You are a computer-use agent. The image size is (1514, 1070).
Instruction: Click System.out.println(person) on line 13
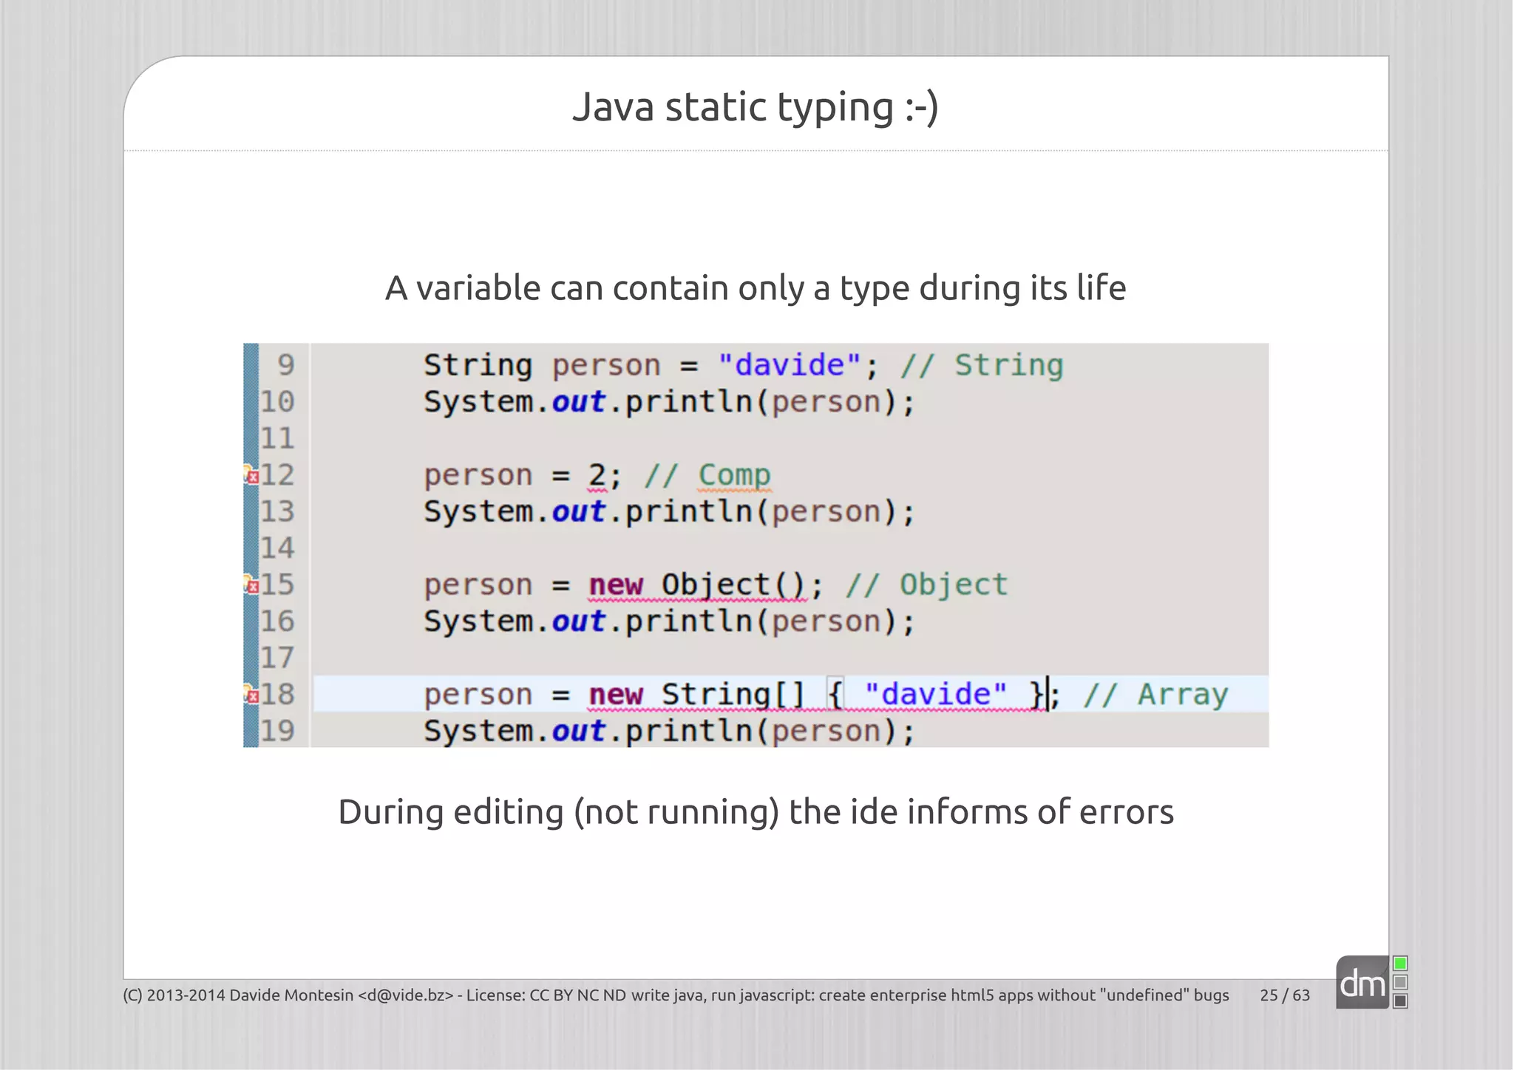tap(669, 511)
